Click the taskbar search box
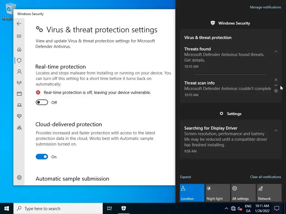Image resolution: width=286 pixels, height=214 pixels. click(x=58, y=208)
